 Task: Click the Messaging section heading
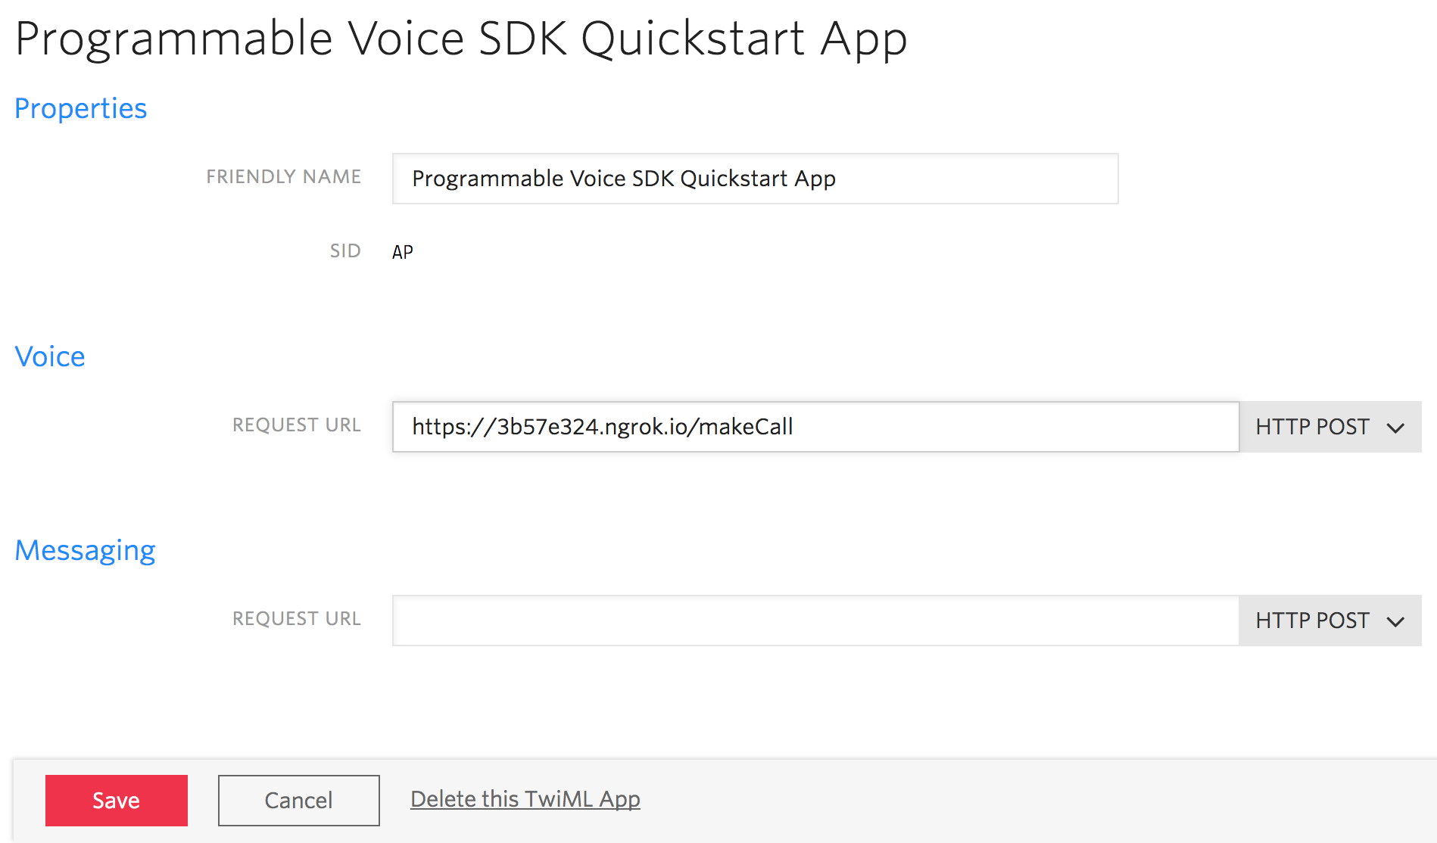point(86,551)
